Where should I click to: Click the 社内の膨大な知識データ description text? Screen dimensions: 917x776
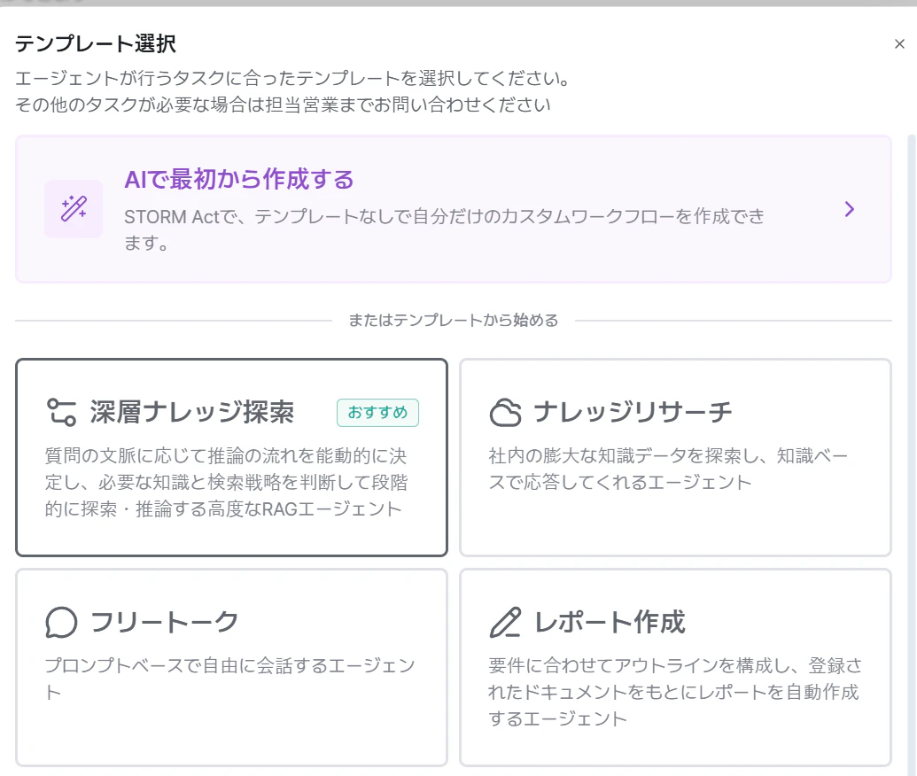(x=668, y=469)
